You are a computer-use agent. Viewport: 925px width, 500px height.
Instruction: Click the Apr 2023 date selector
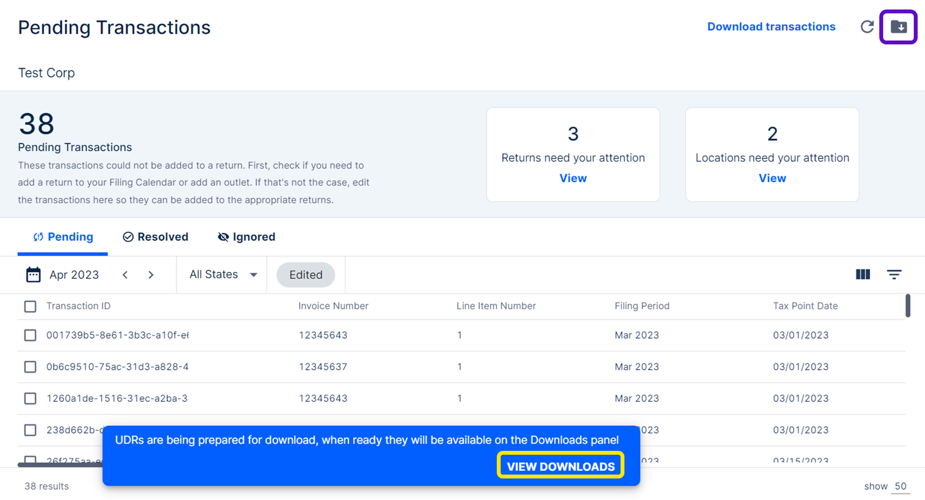coord(74,275)
